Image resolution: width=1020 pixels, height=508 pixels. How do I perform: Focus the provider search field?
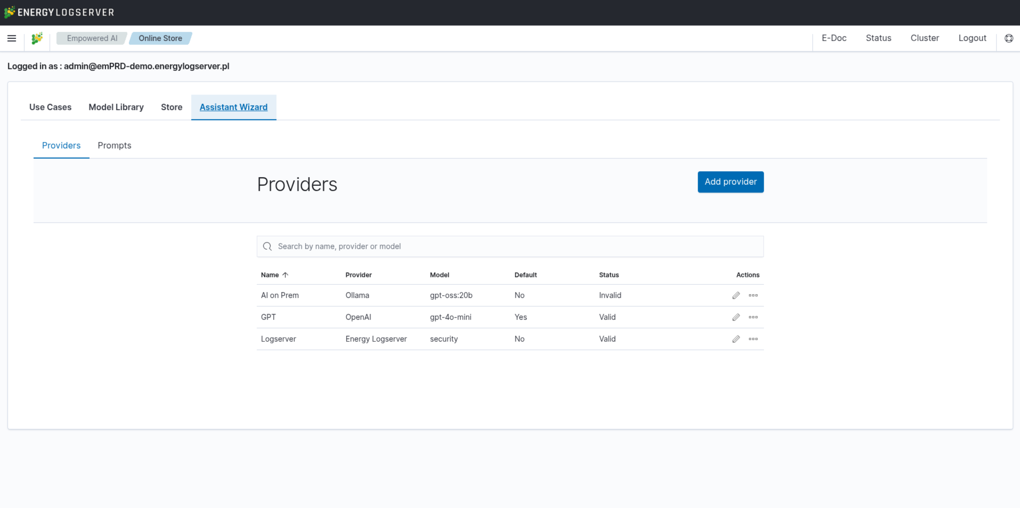[x=515, y=247]
